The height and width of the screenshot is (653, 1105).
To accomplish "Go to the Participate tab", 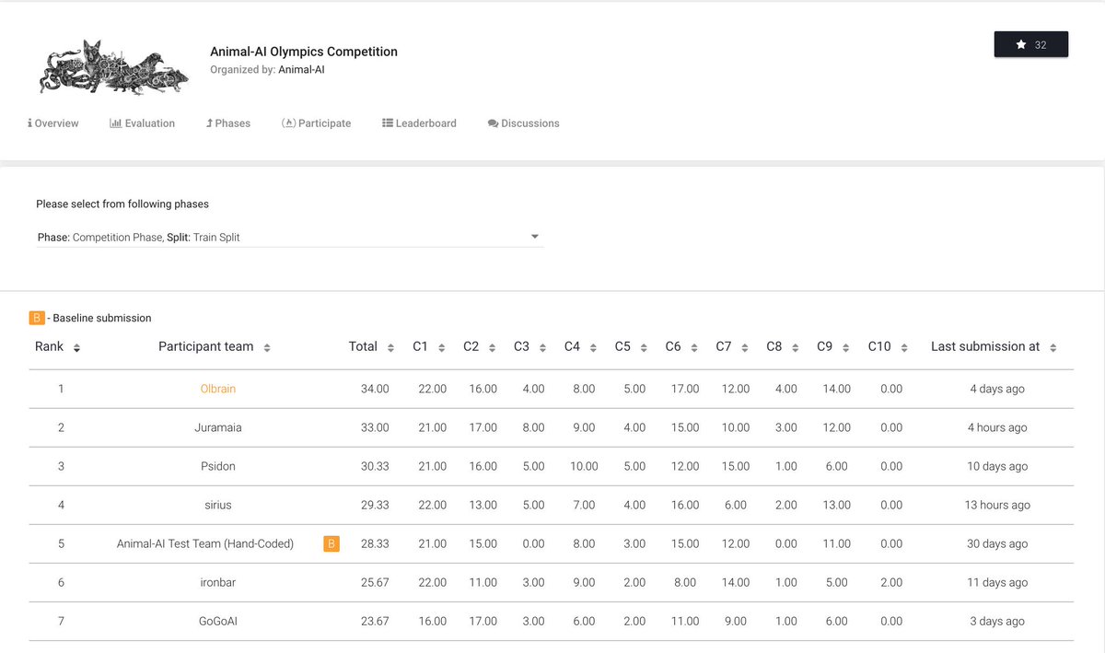I will pos(316,123).
